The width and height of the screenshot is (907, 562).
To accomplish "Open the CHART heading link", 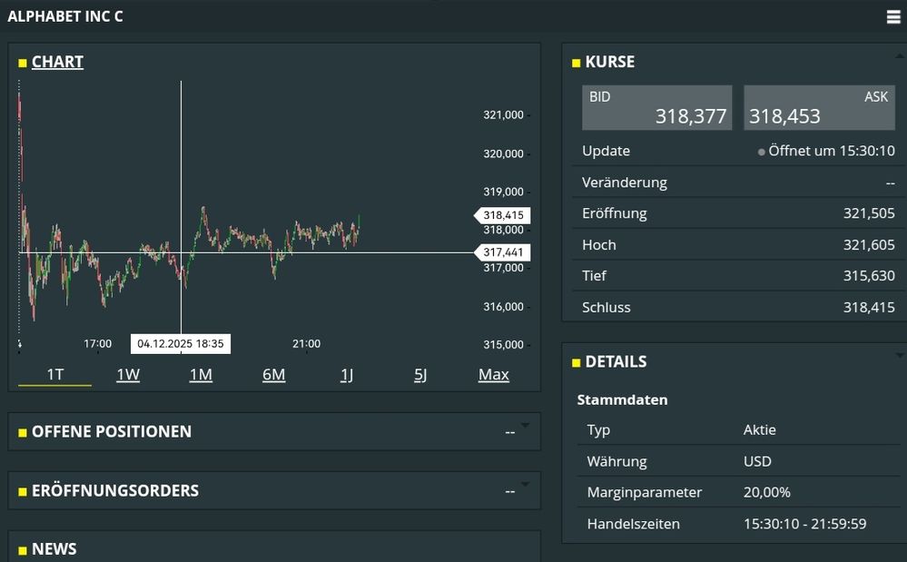I will [x=57, y=62].
